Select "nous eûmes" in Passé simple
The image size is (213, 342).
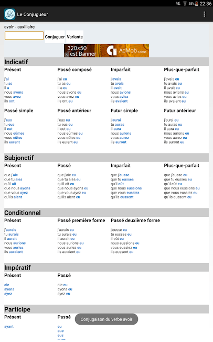(x=14, y=133)
